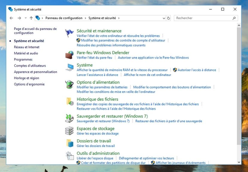Click the vertical scrollbar thumb
The width and height of the screenshot is (248, 172).
tap(239, 86)
